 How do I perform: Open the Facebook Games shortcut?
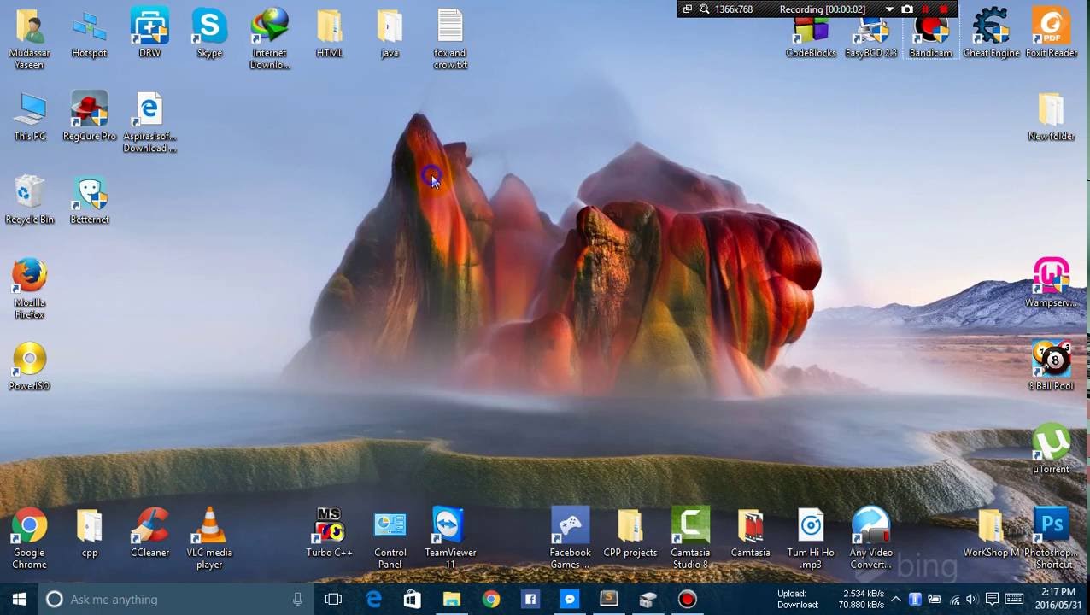coord(570,538)
